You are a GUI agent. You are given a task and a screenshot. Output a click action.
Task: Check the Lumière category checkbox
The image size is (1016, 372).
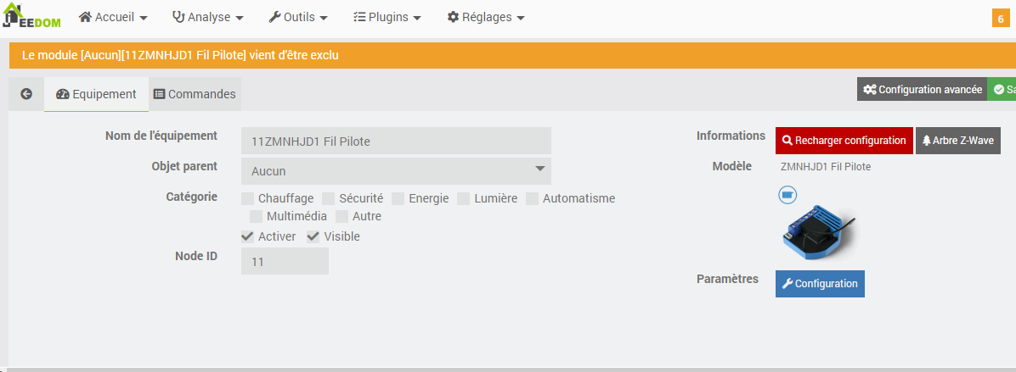coord(463,198)
